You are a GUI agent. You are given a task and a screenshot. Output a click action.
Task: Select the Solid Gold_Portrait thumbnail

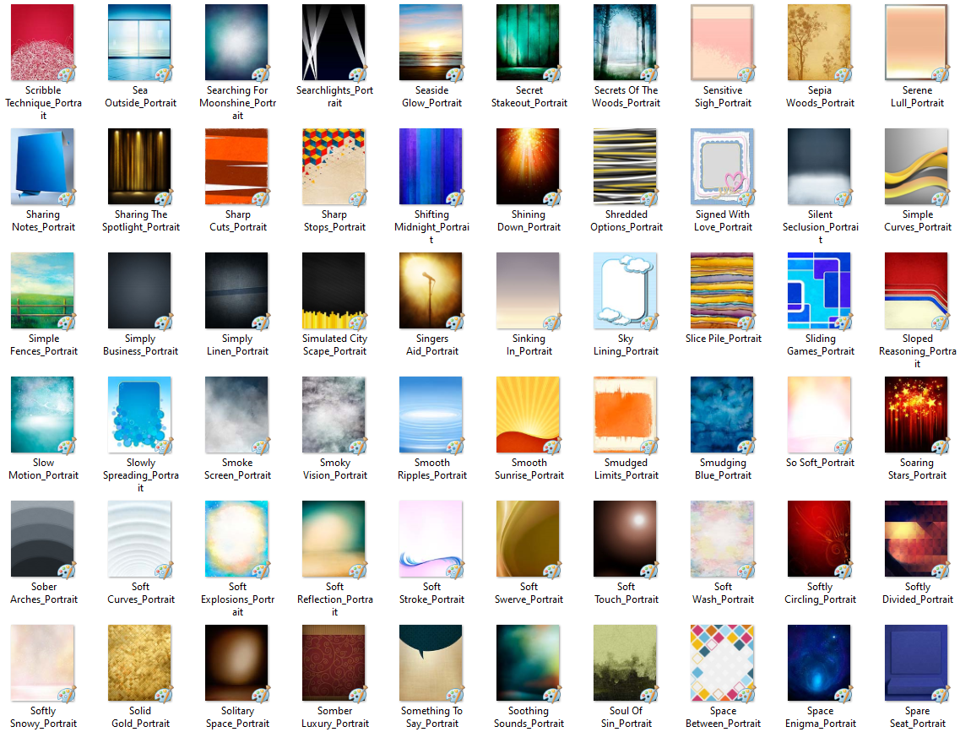coord(140,663)
